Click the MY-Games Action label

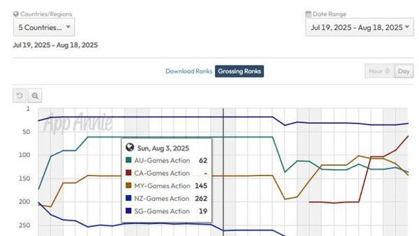pos(162,186)
